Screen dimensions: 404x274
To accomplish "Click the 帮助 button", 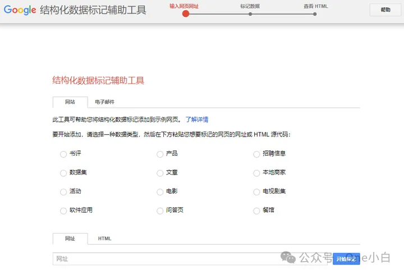I will (x=385, y=10).
